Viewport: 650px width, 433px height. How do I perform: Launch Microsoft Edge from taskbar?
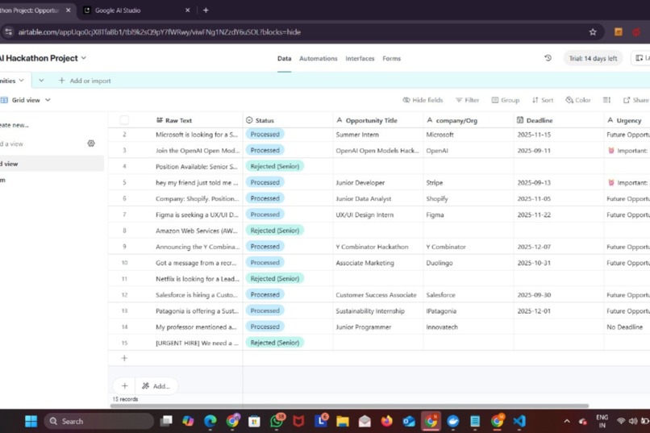tap(210, 422)
